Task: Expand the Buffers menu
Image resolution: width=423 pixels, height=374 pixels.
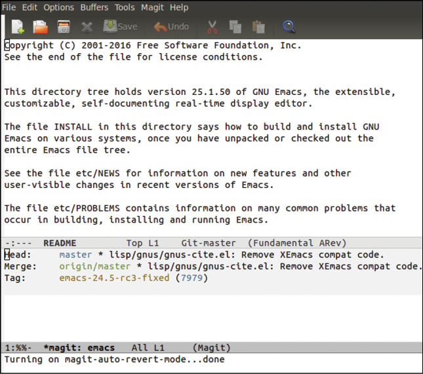Action: [x=94, y=7]
